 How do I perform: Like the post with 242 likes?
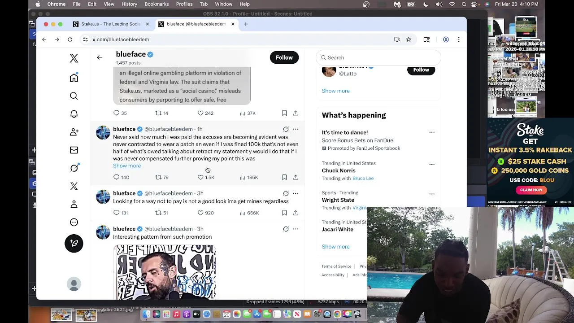[x=200, y=113]
